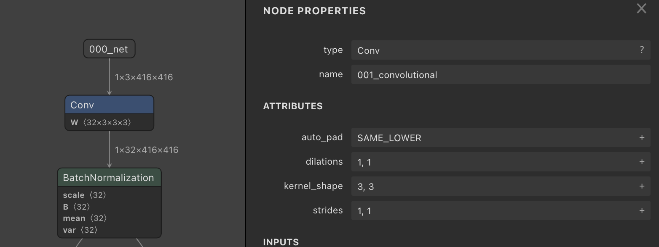Viewport: 659px width, 247px height.
Task: Select the BatchNormalization node in the graph
Action: point(109,177)
